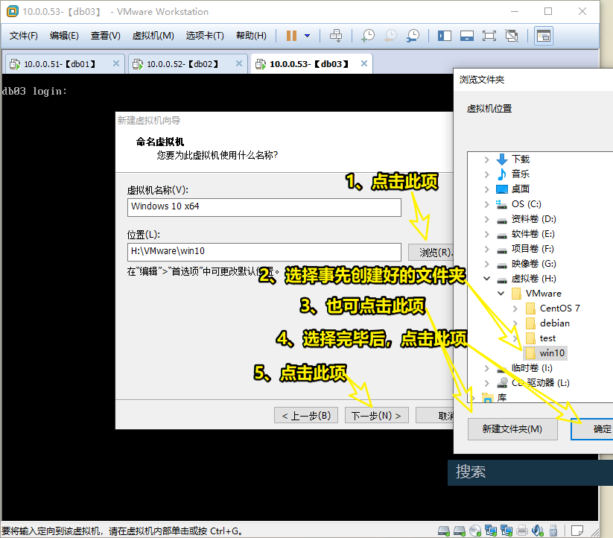
Task: Toggle the library sidebar view
Action: point(445,36)
